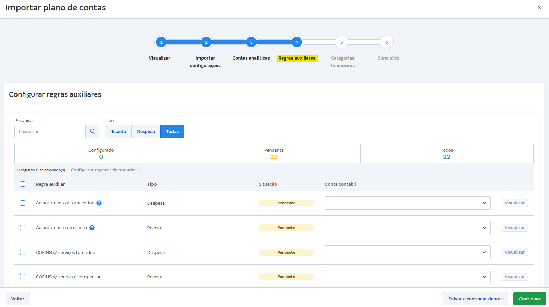Open Conta contábil dropdown for Adiantamento a fornecedor
This screenshot has width=549, height=307.
click(407, 203)
